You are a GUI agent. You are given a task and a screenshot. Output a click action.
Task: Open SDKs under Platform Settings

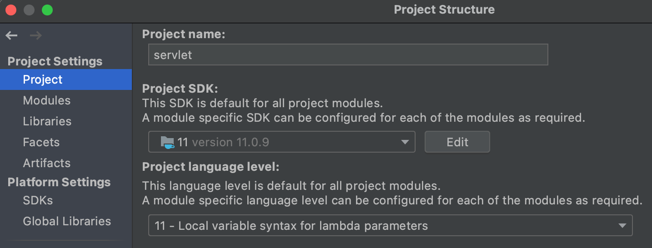point(38,200)
